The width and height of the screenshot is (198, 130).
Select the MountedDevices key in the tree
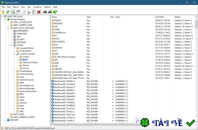pyautogui.click(x=27, y=85)
